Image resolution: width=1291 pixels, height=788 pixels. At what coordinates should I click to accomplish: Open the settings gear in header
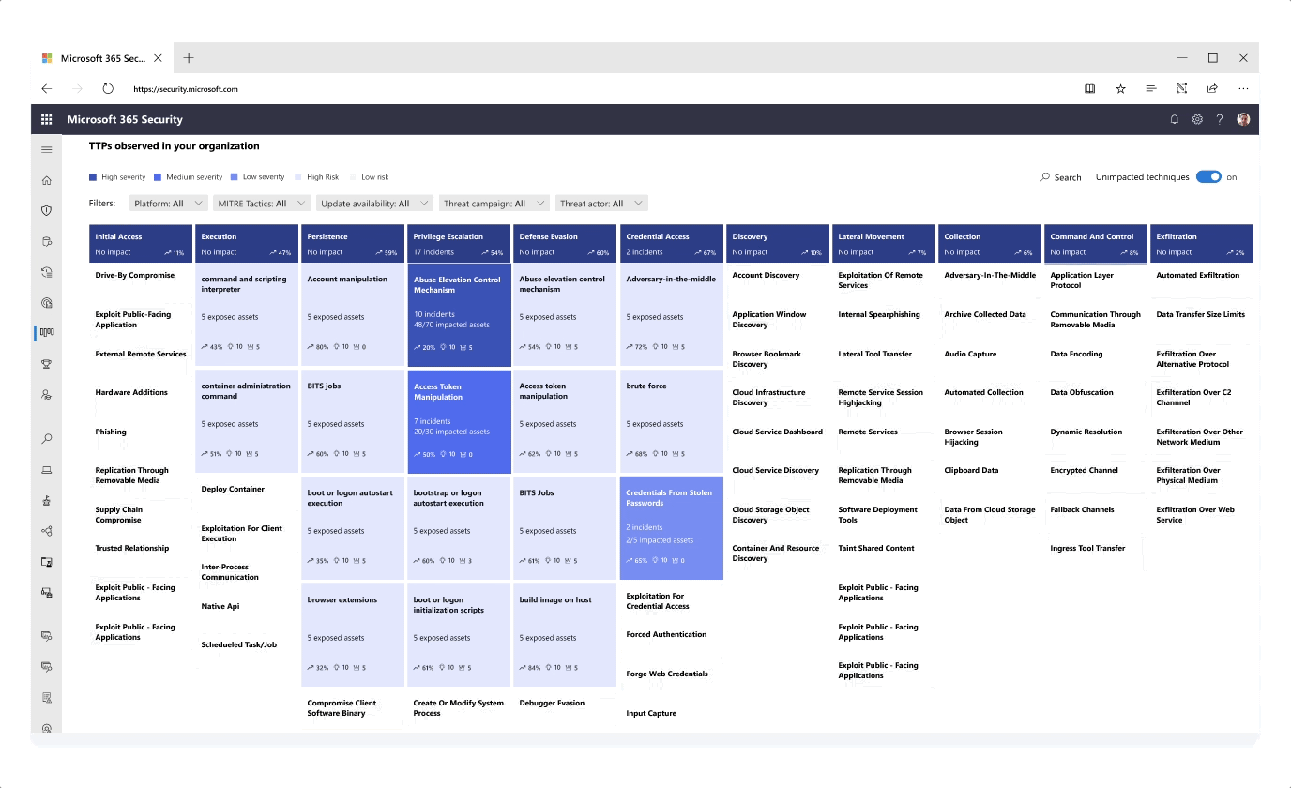tap(1197, 119)
